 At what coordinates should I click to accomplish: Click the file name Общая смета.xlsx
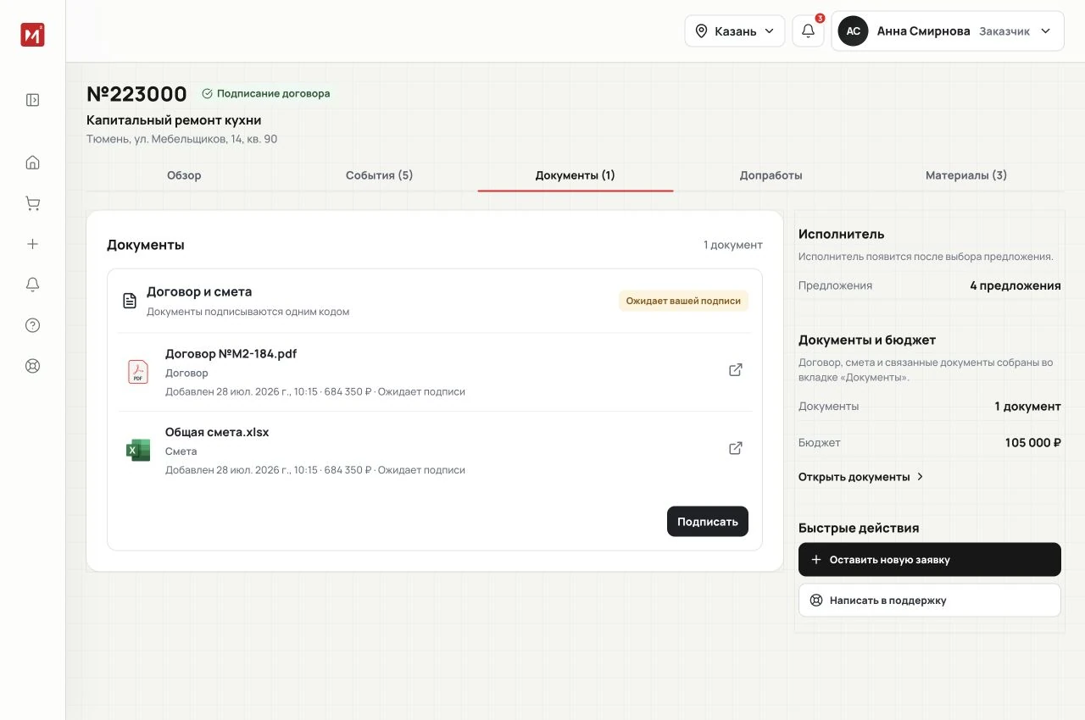click(217, 432)
